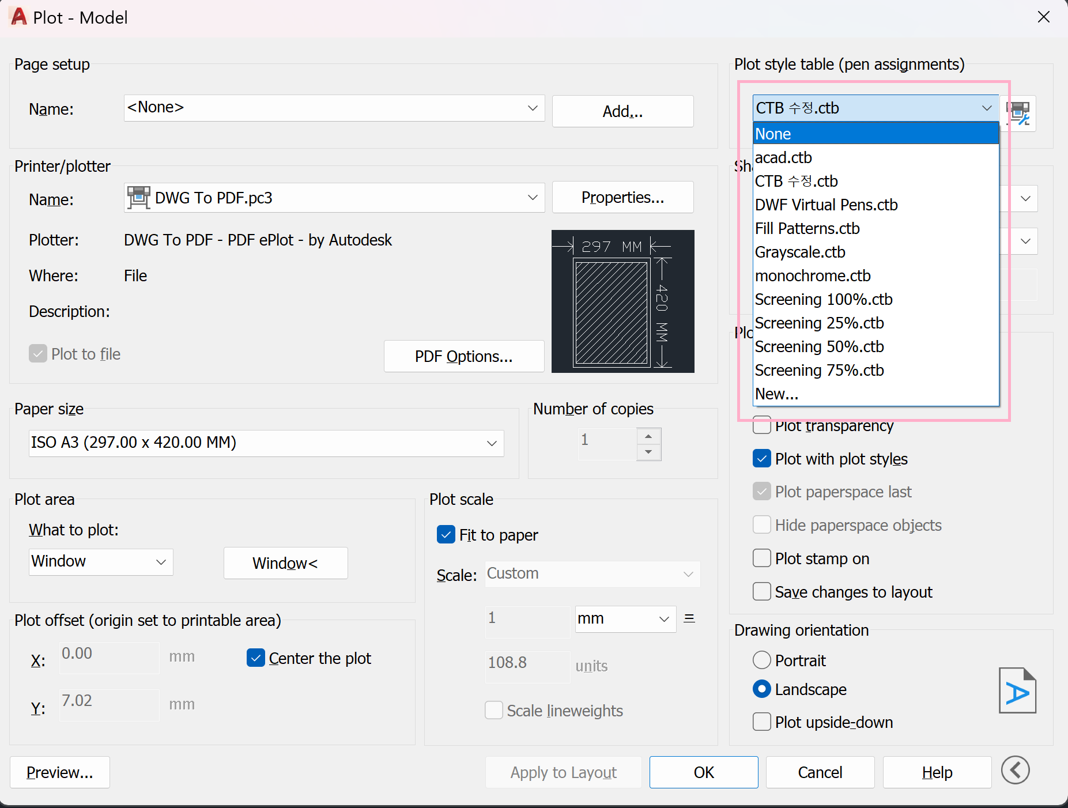
Task: Decrease number of copies stepper down
Action: tap(649, 452)
